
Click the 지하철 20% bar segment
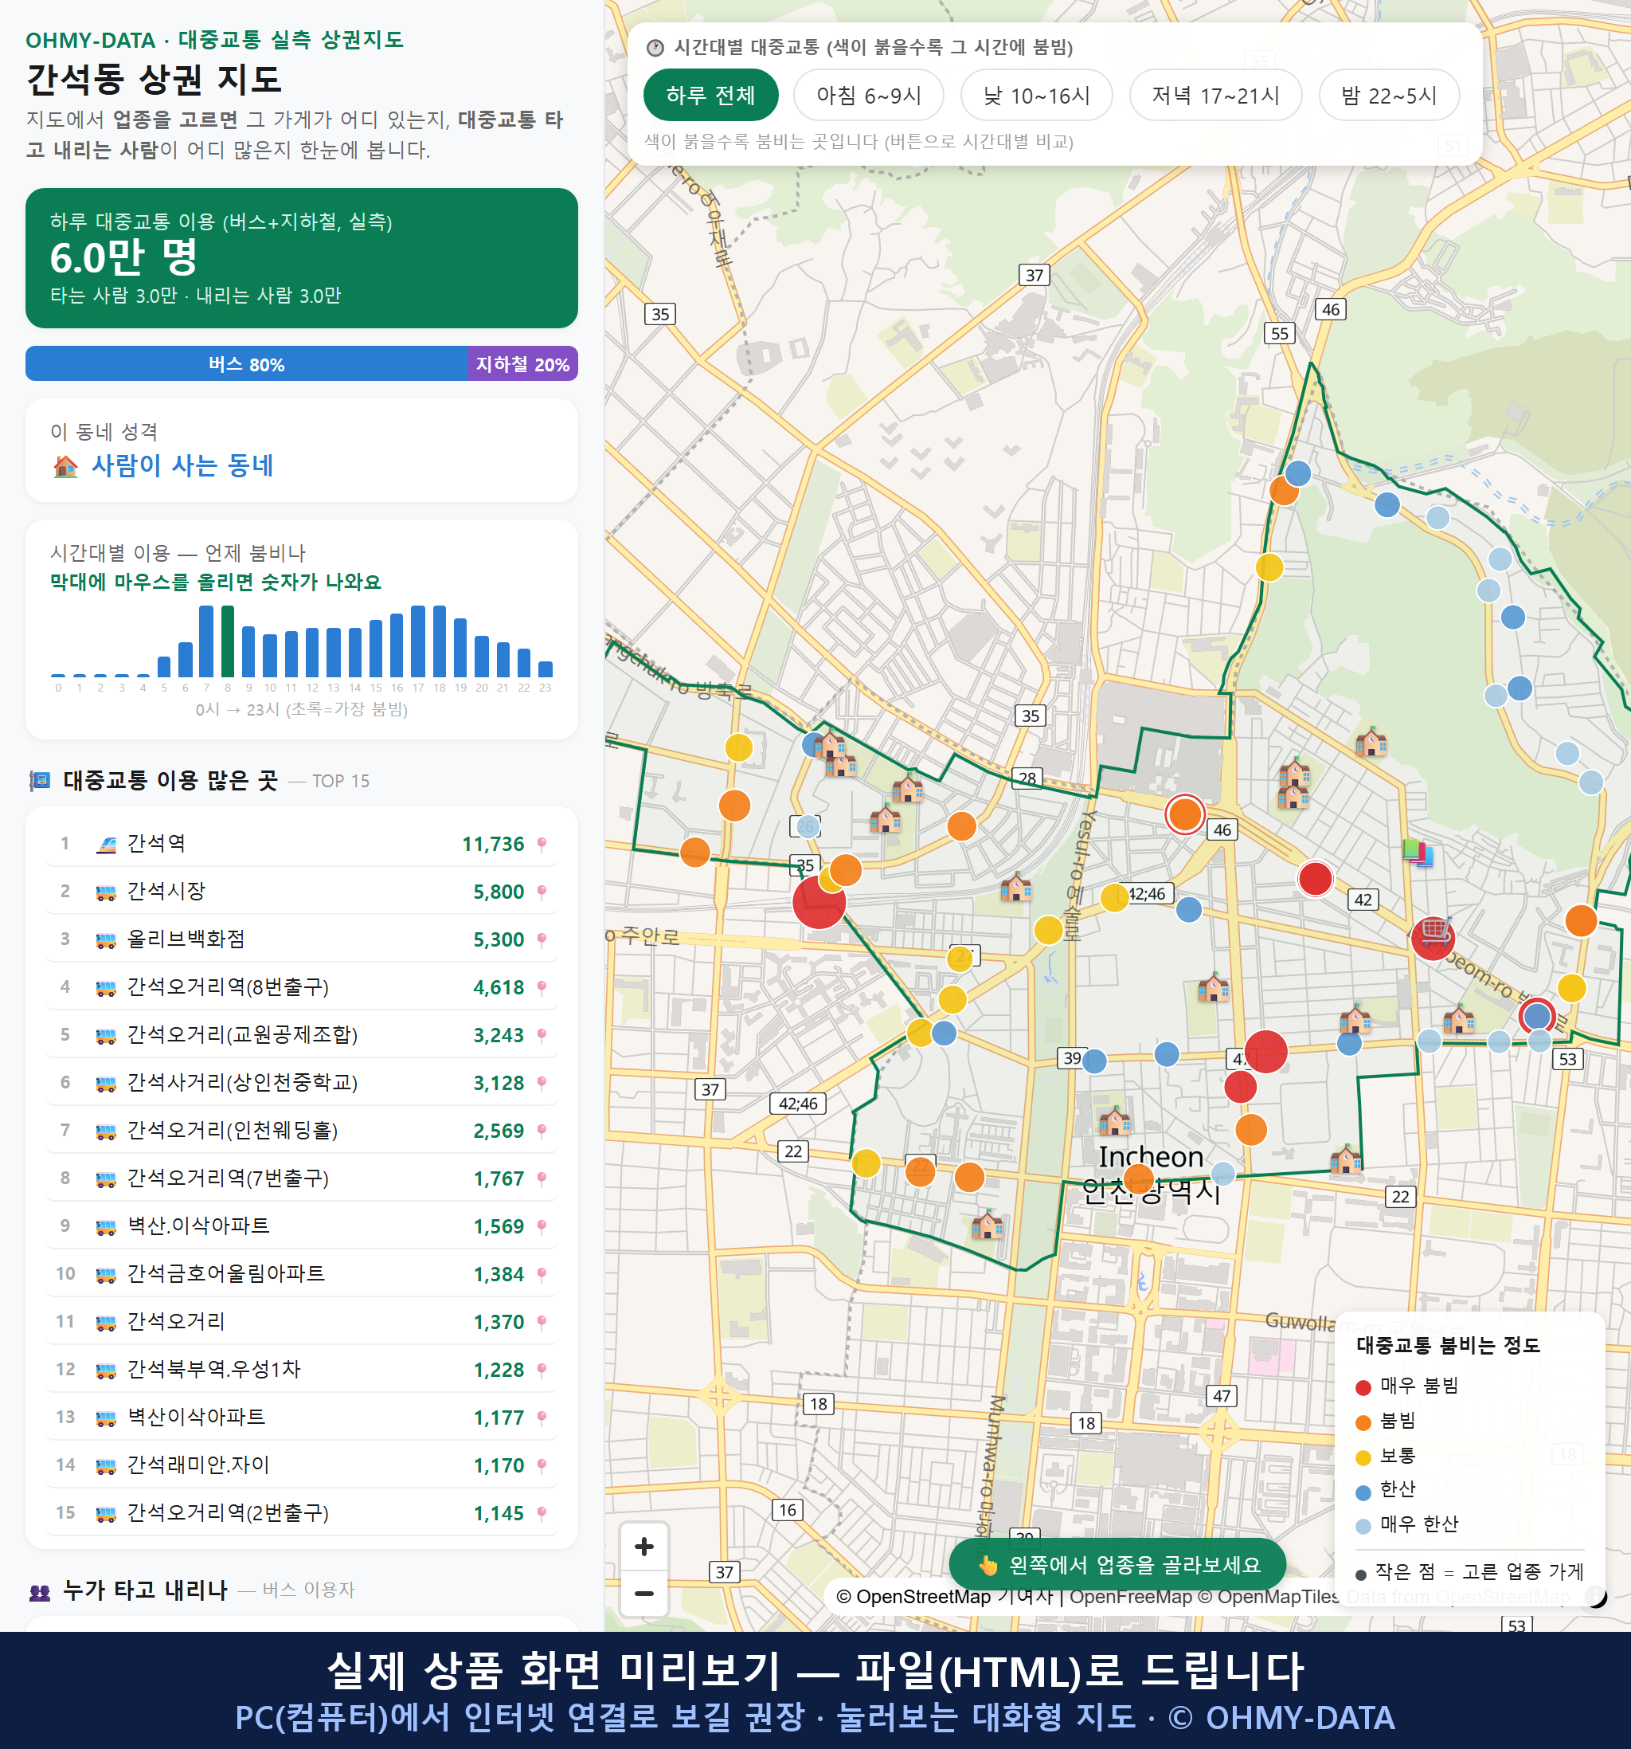click(x=523, y=363)
